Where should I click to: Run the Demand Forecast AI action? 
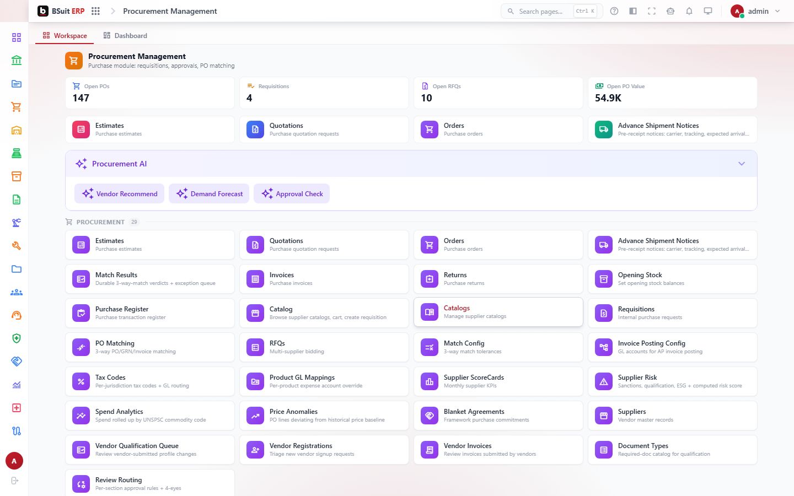(209, 193)
